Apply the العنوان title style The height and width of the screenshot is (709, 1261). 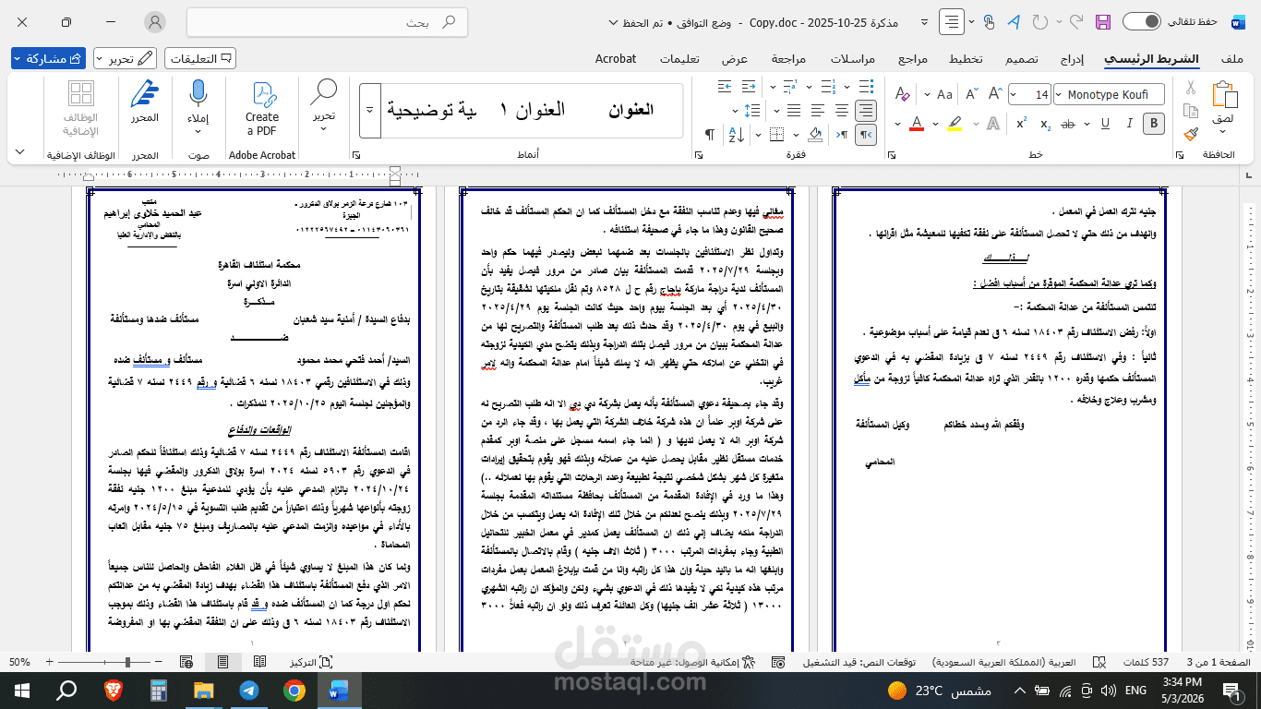click(630, 110)
